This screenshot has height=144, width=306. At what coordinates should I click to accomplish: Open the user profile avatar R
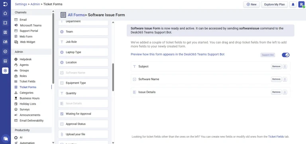(x=301, y=4)
